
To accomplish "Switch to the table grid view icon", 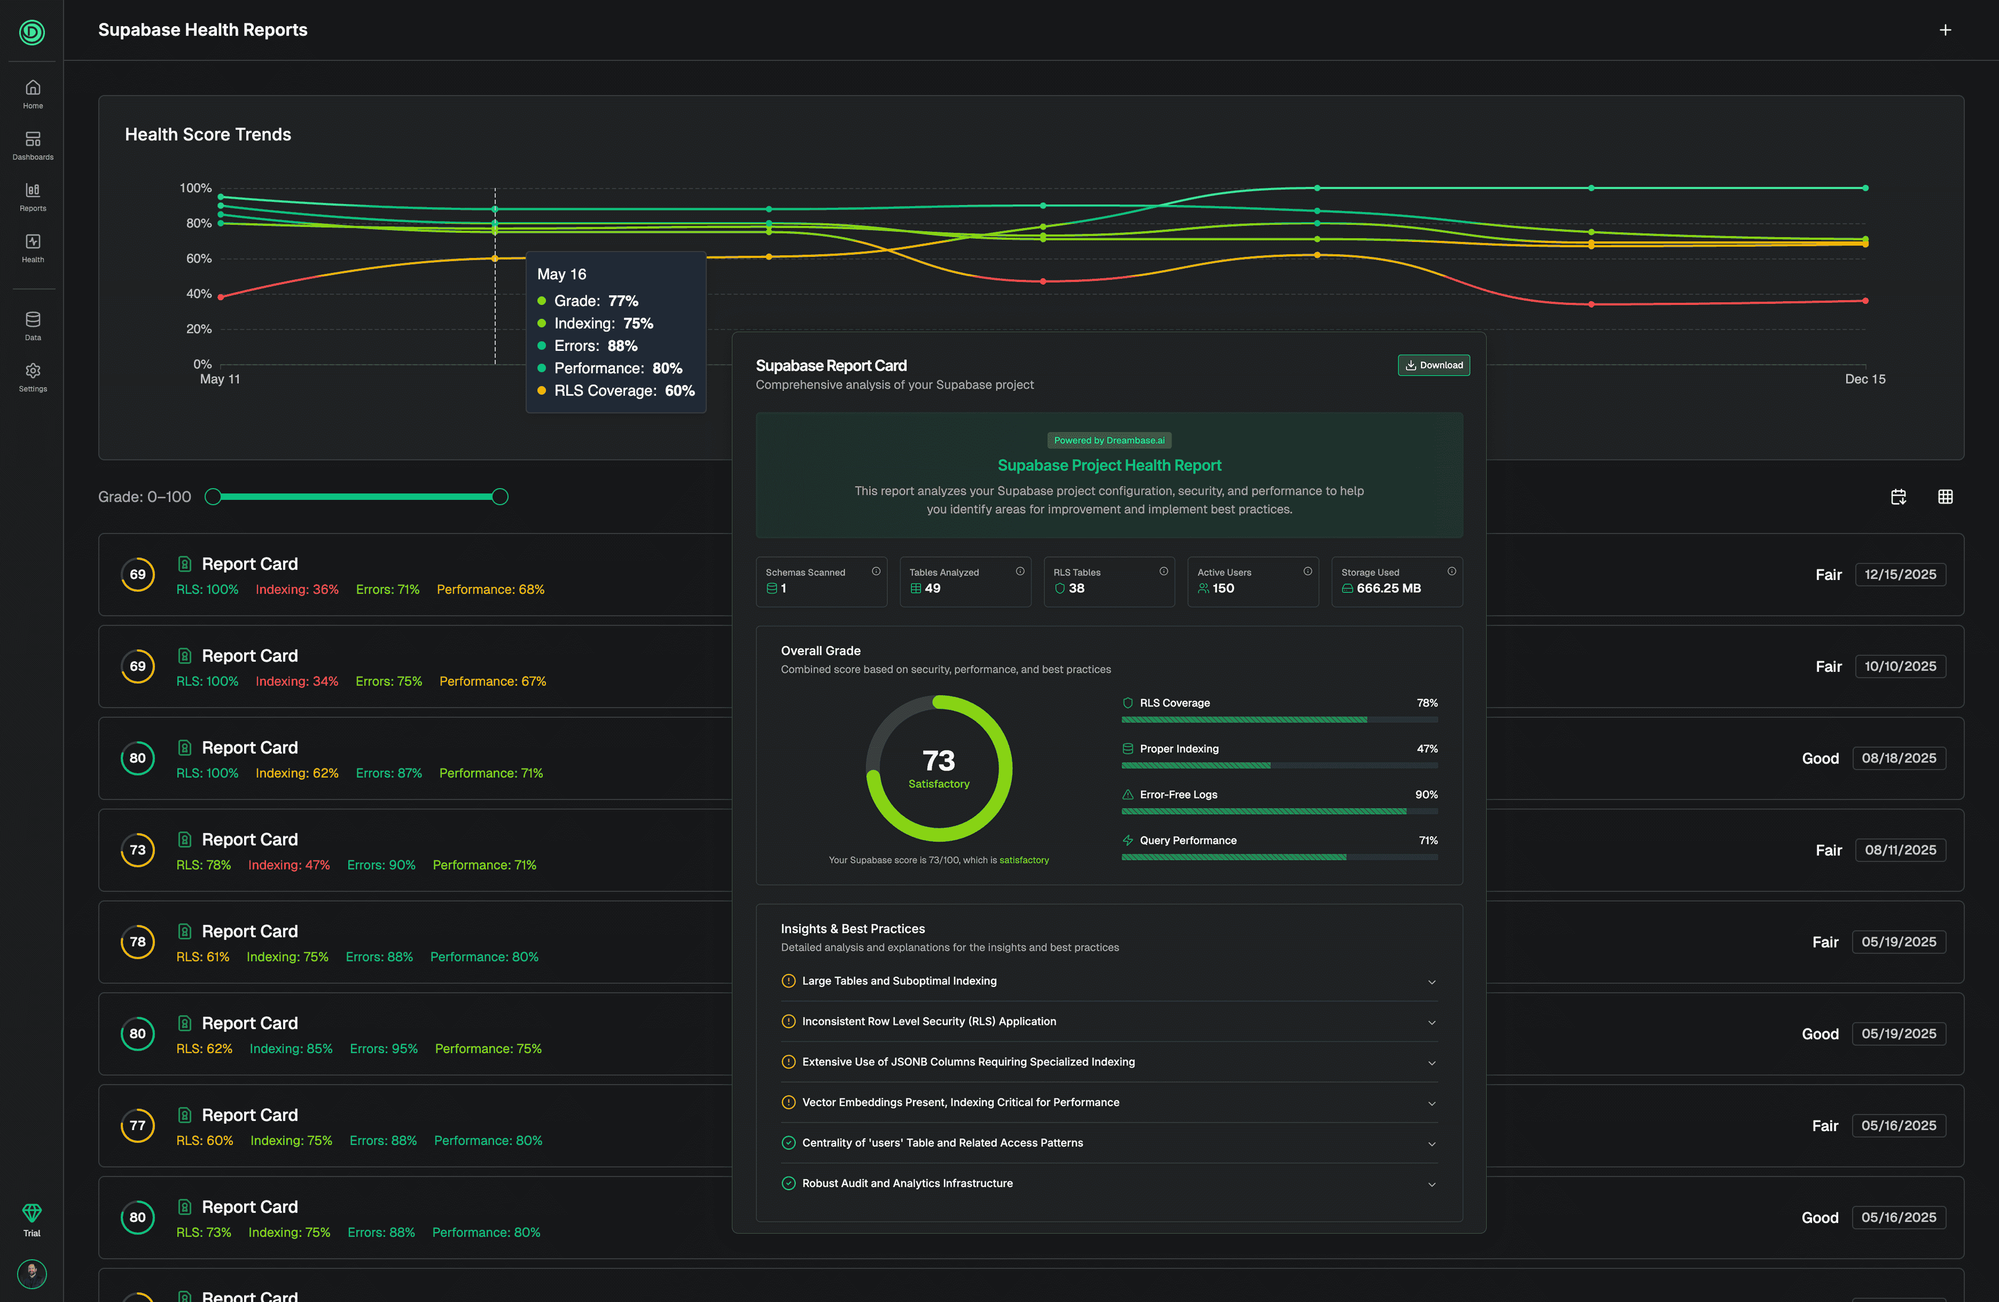I will [x=1945, y=497].
